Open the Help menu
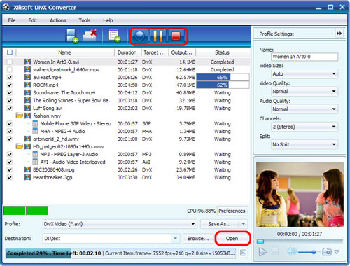The image size is (350, 266). point(108,20)
